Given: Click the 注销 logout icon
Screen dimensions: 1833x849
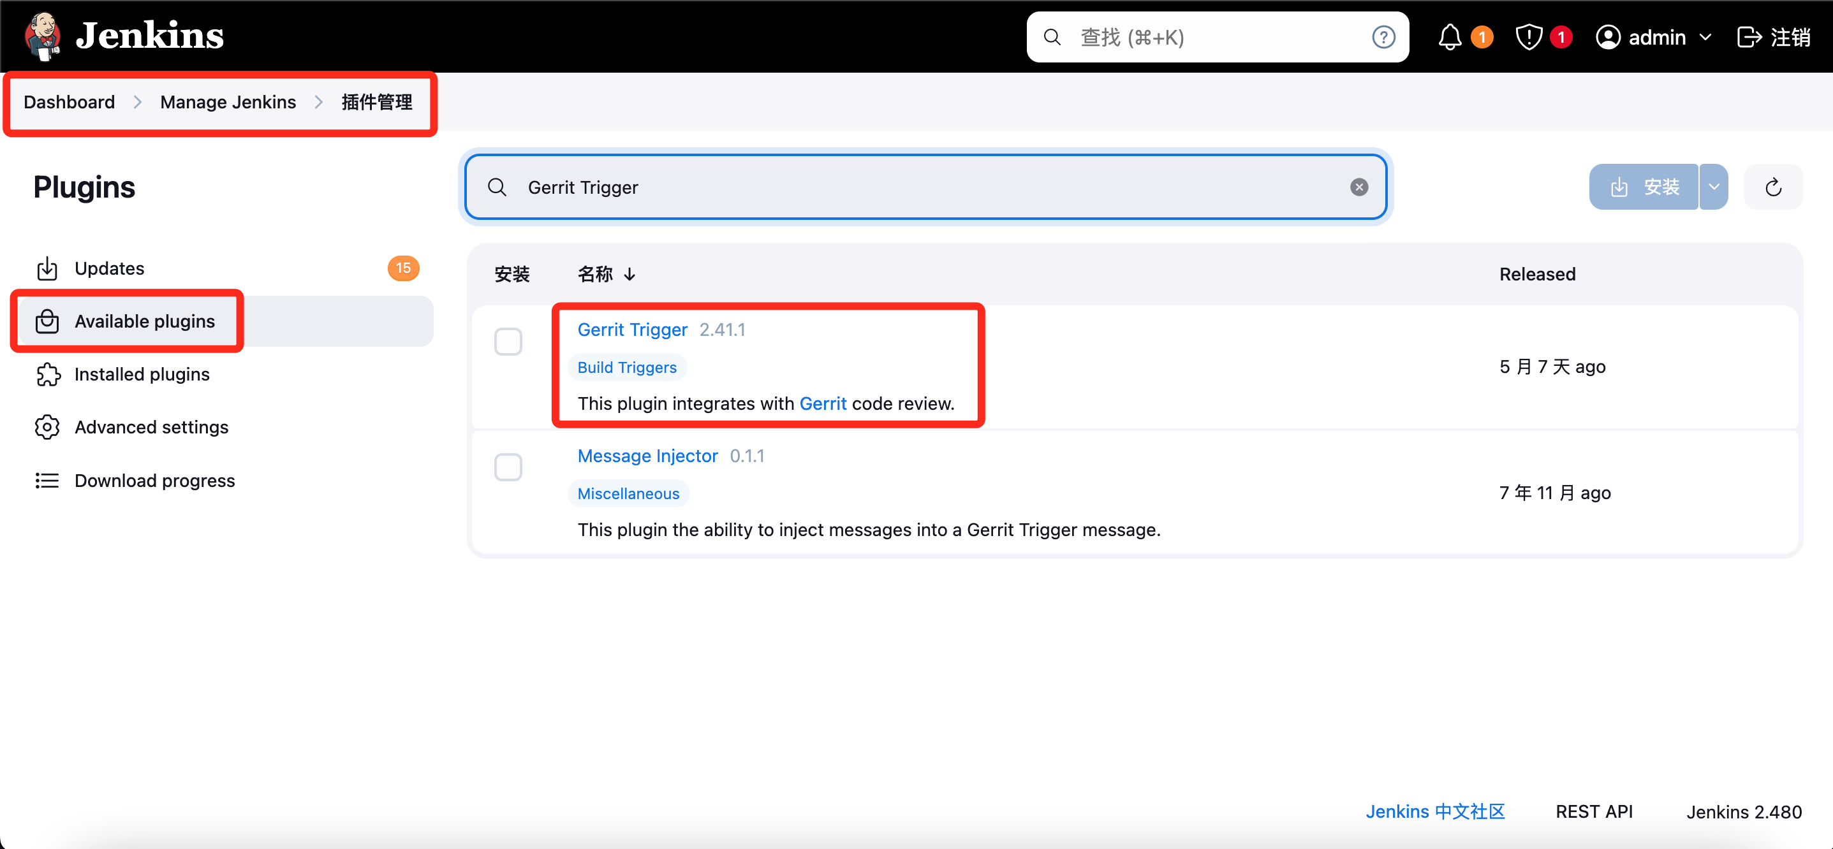Looking at the screenshot, I should tap(1749, 37).
